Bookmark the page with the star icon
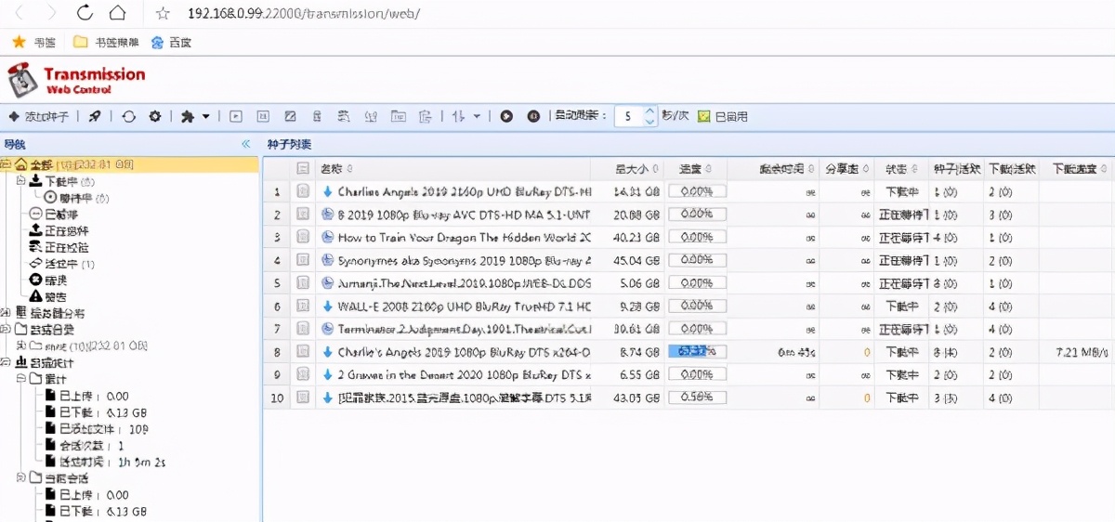 [163, 13]
